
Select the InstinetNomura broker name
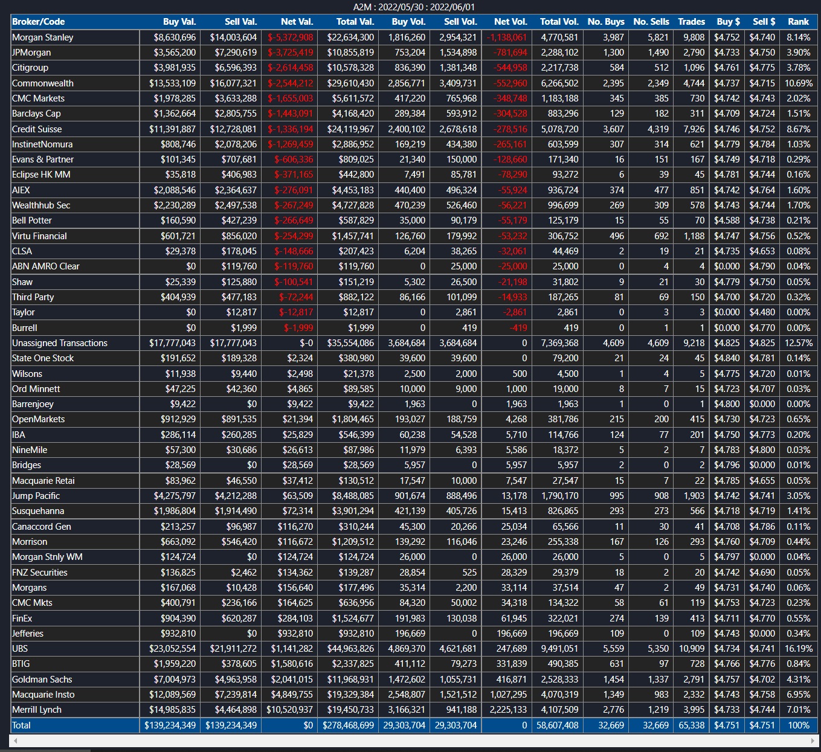pyautogui.click(x=42, y=144)
